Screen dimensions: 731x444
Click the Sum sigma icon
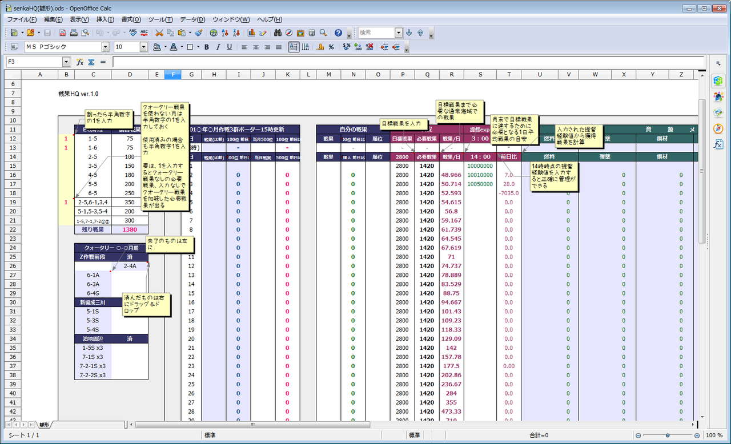(91, 62)
